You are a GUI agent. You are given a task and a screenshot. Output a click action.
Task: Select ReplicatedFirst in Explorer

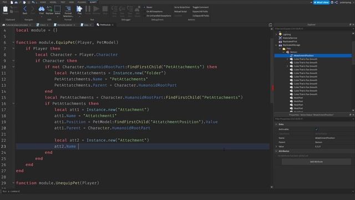pyautogui.click(x=290, y=42)
